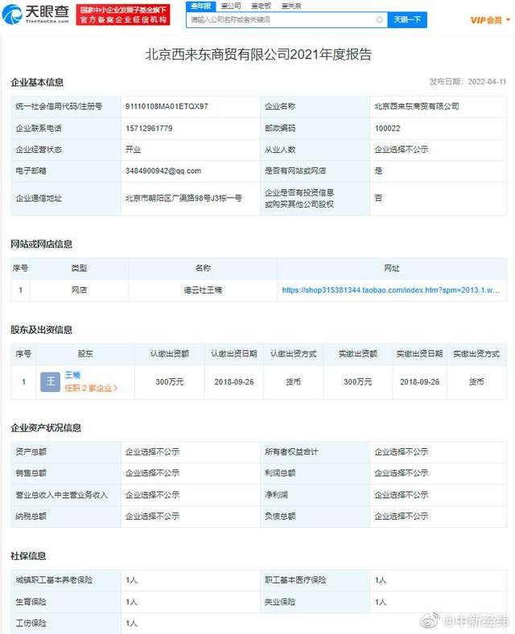Click the 实缴出资日期 2018-09-26 cell

tap(419, 381)
